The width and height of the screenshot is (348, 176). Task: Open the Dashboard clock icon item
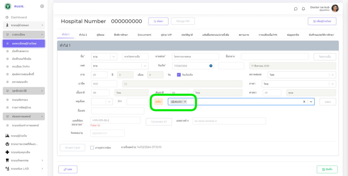click(7, 17)
